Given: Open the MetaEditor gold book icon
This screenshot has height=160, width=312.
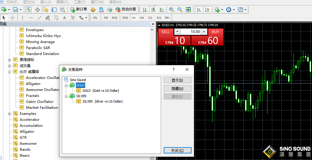Looking at the screenshot, I should [x=93, y=9].
